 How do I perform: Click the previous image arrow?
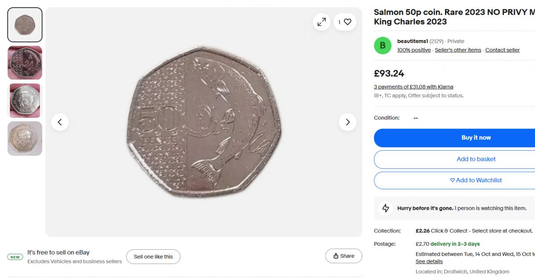click(x=60, y=122)
